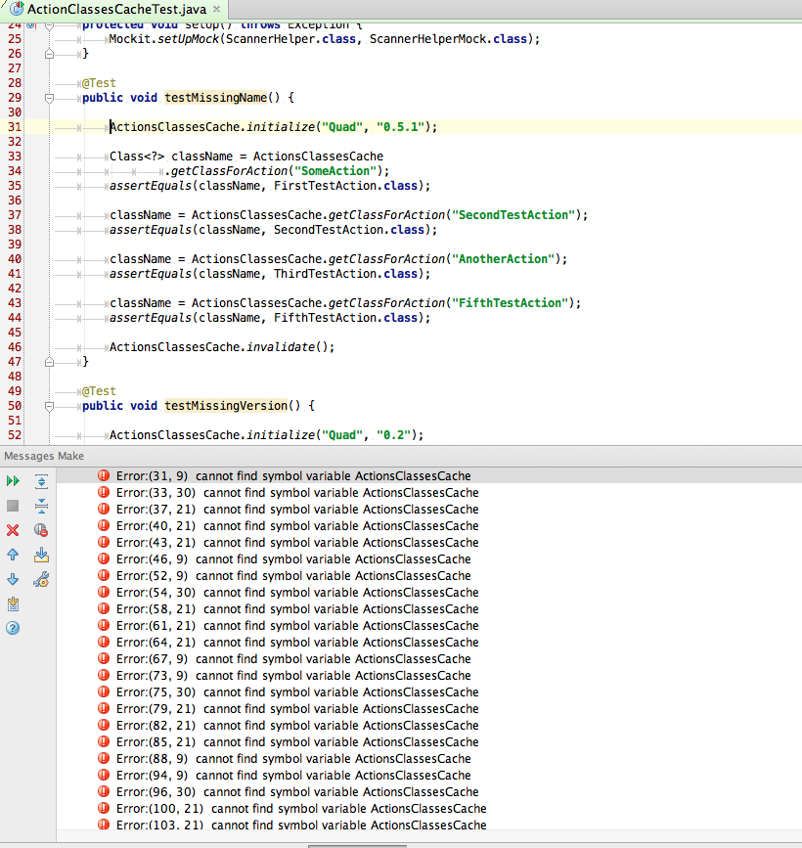
Task: Toggle Autoscroll to Source icon
Action: click(x=41, y=555)
